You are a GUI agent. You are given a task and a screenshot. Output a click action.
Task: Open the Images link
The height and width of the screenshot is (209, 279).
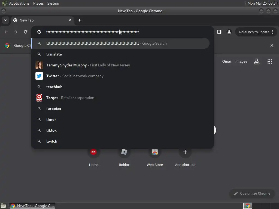241,62
